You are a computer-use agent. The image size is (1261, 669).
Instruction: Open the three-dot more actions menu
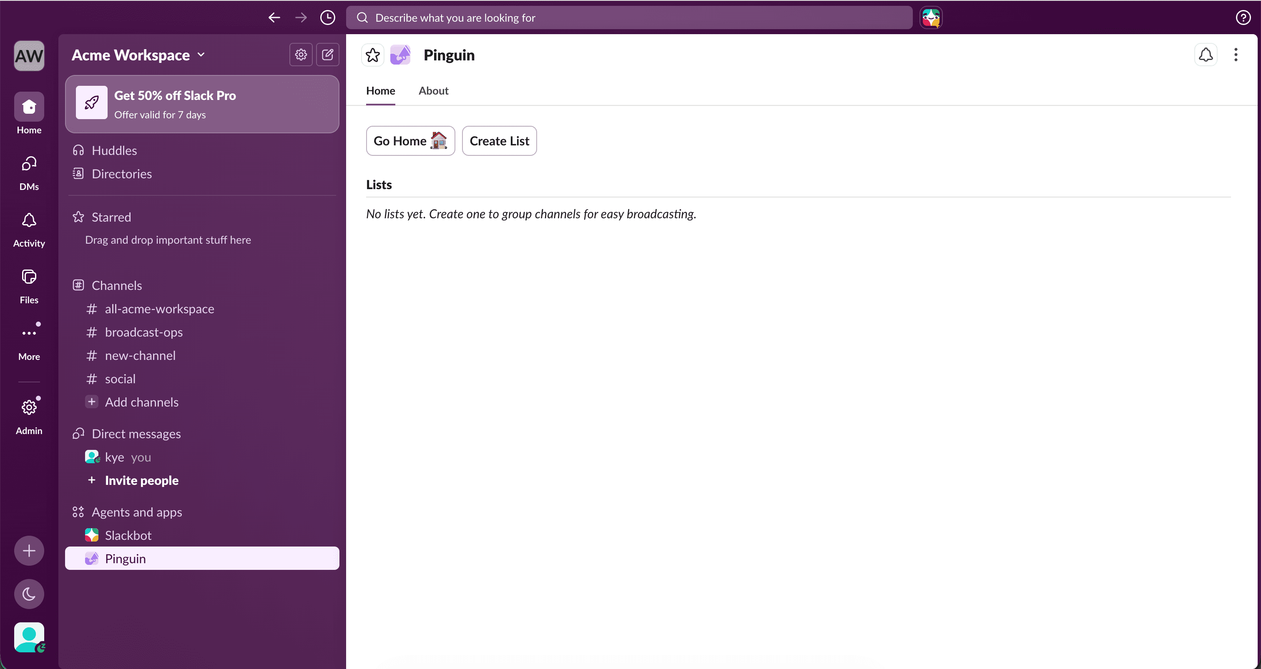pyautogui.click(x=1236, y=55)
